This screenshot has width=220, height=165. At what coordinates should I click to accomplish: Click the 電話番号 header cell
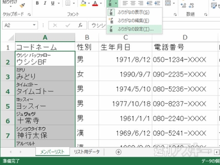185,47
